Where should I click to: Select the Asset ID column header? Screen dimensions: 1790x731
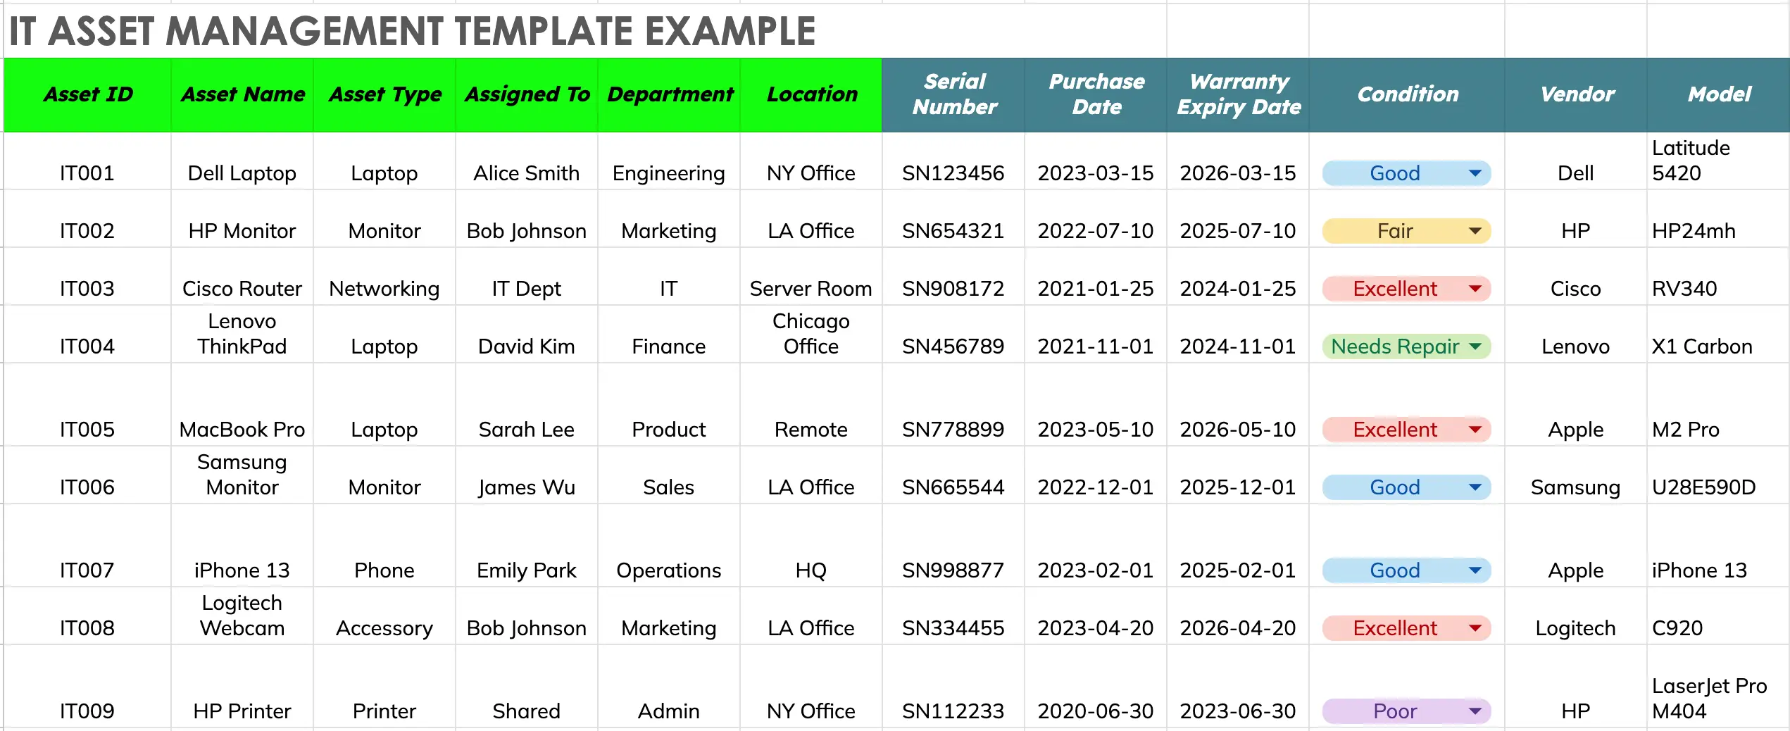pyautogui.click(x=87, y=94)
